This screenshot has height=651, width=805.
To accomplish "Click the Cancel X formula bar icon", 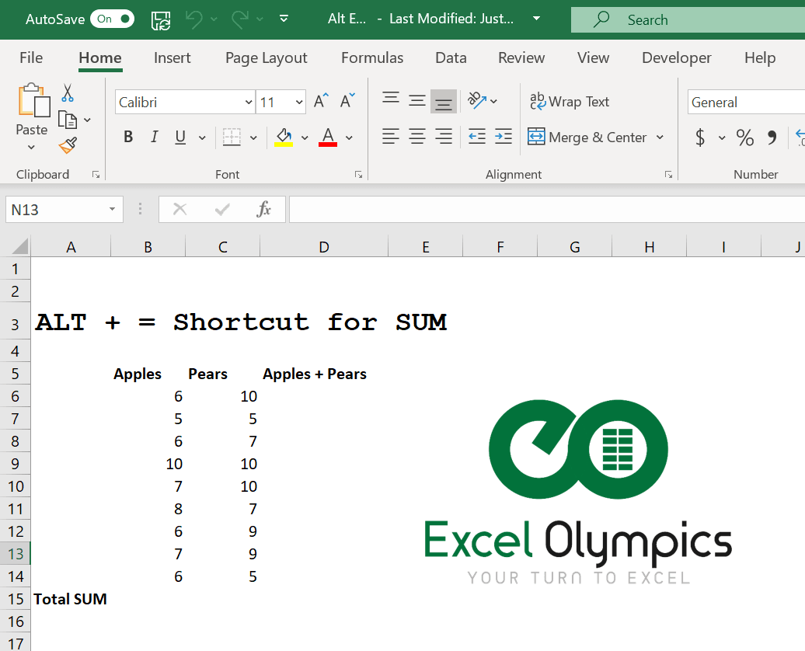I will pos(179,210).
